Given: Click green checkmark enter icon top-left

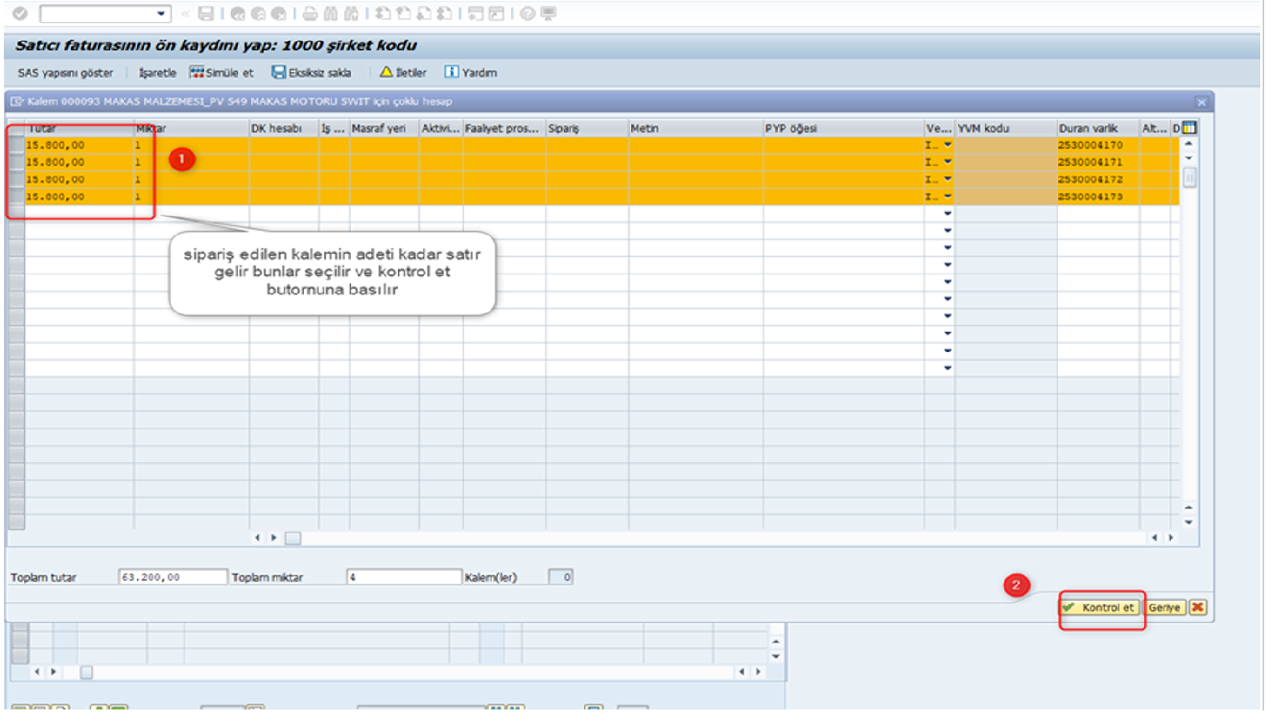Looking at the screenshot, I should pos(20,14).
